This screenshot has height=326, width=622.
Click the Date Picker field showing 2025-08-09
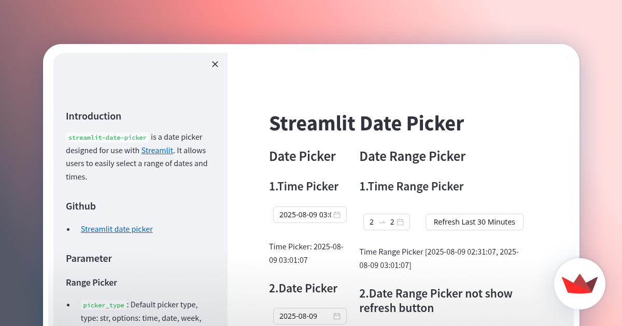310,316
